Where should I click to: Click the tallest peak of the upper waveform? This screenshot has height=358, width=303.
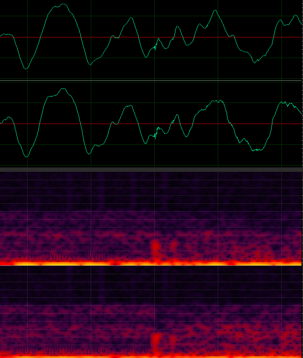pyautogui.click(x=64, y=4)
